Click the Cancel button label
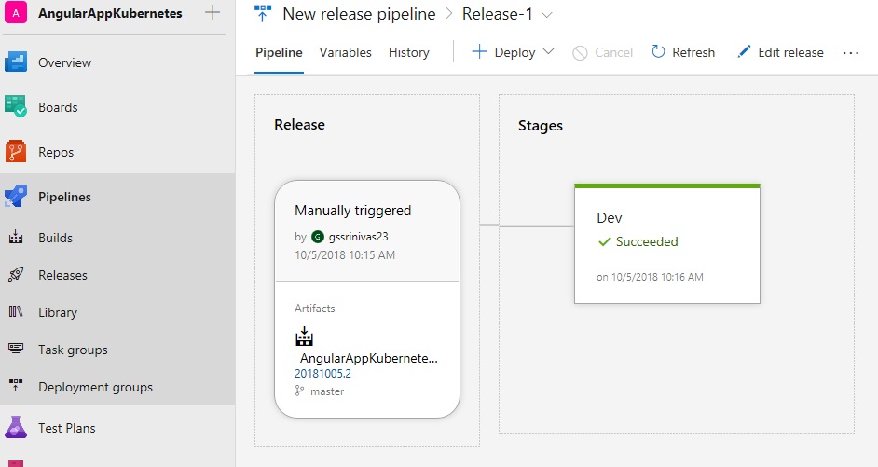This screenshot has width=878, height=467. 613,52
